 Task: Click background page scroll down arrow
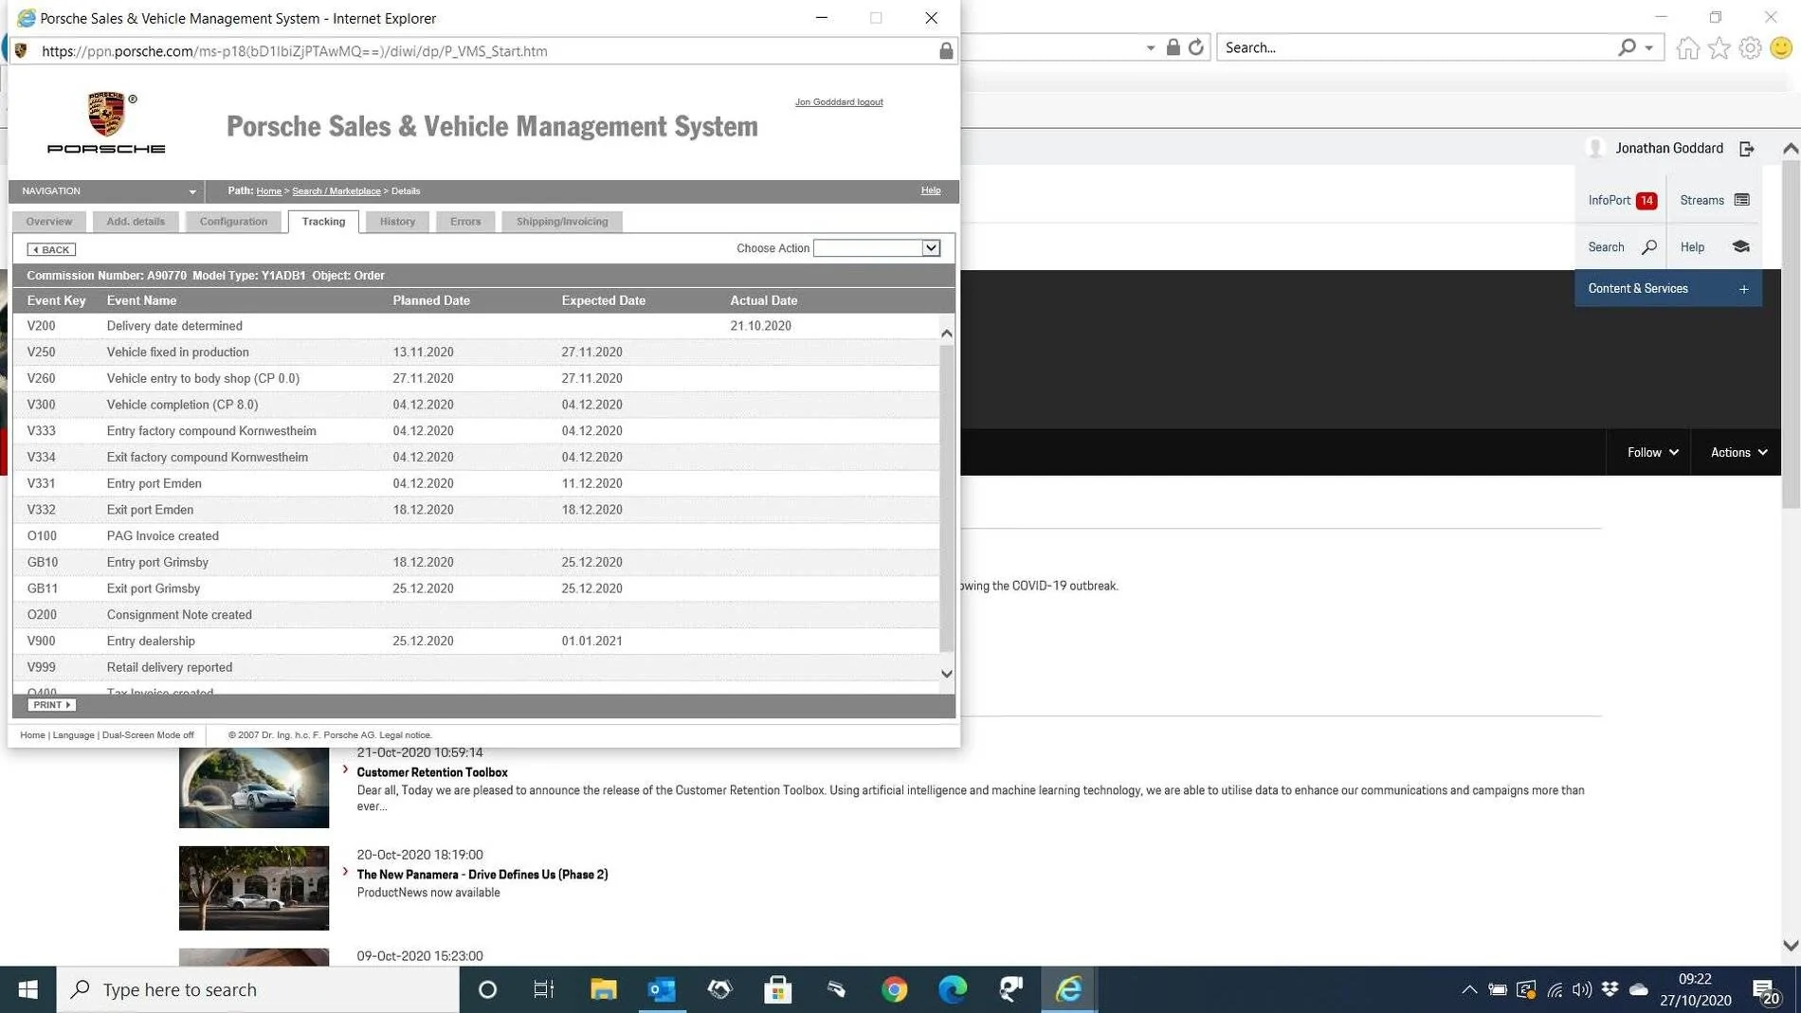point(1790,946)
